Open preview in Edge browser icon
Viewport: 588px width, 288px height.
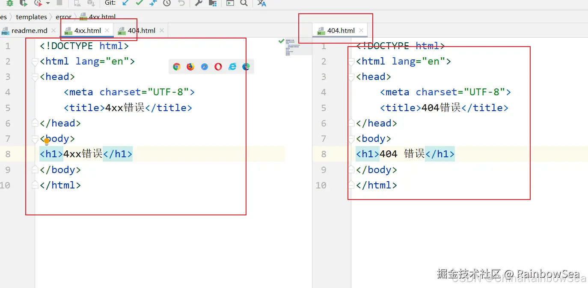pyautogui.click(x=246, y=67)
